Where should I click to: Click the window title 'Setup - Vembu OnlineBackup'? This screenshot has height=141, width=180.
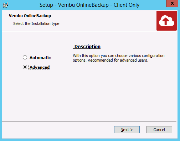[74, 5]
